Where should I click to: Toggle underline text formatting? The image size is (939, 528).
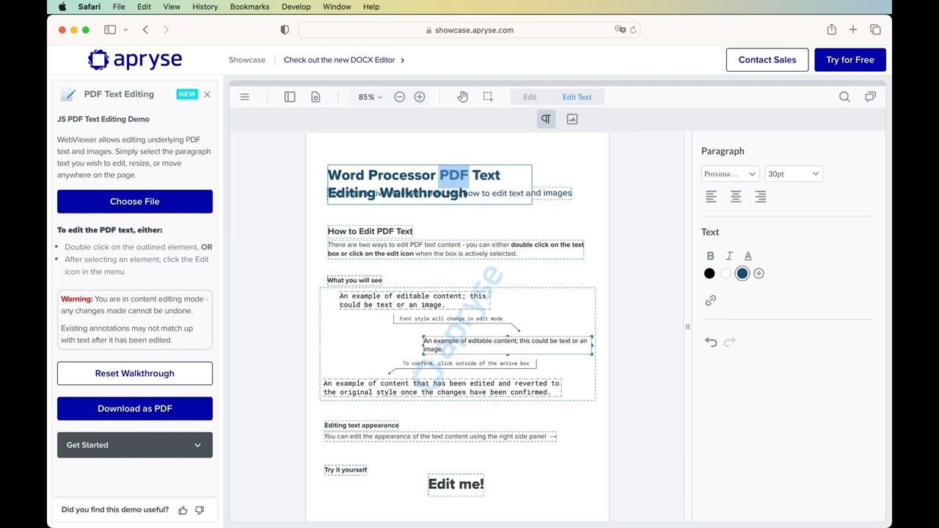tap(748, 256)
